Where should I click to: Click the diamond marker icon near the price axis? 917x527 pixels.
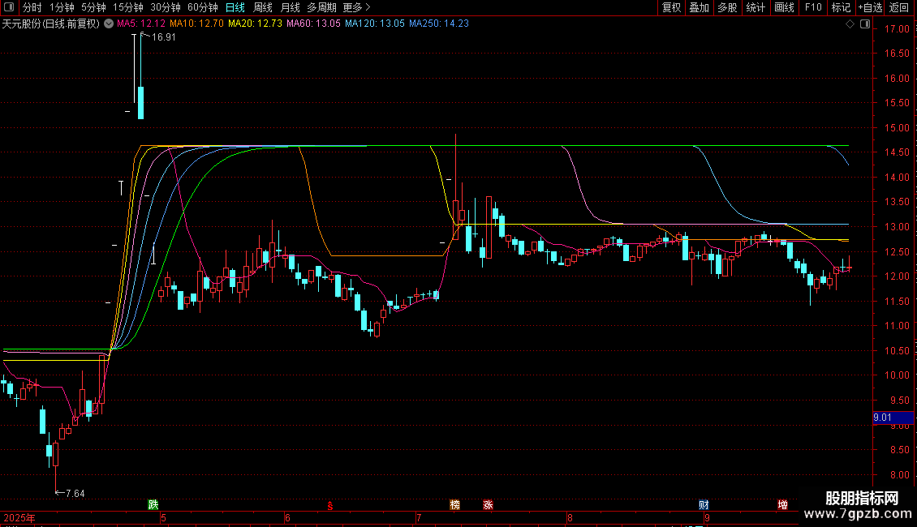tap(850, 24)
